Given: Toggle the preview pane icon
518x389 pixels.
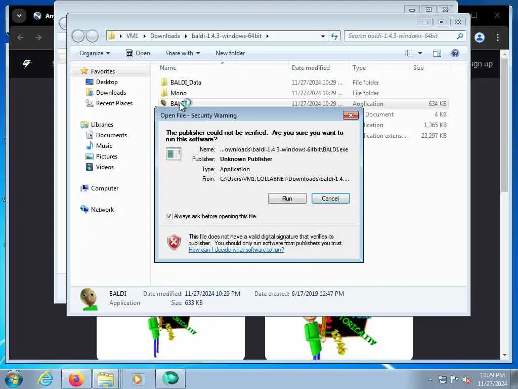Looking at the screenshot, I should tap(437, 53).
